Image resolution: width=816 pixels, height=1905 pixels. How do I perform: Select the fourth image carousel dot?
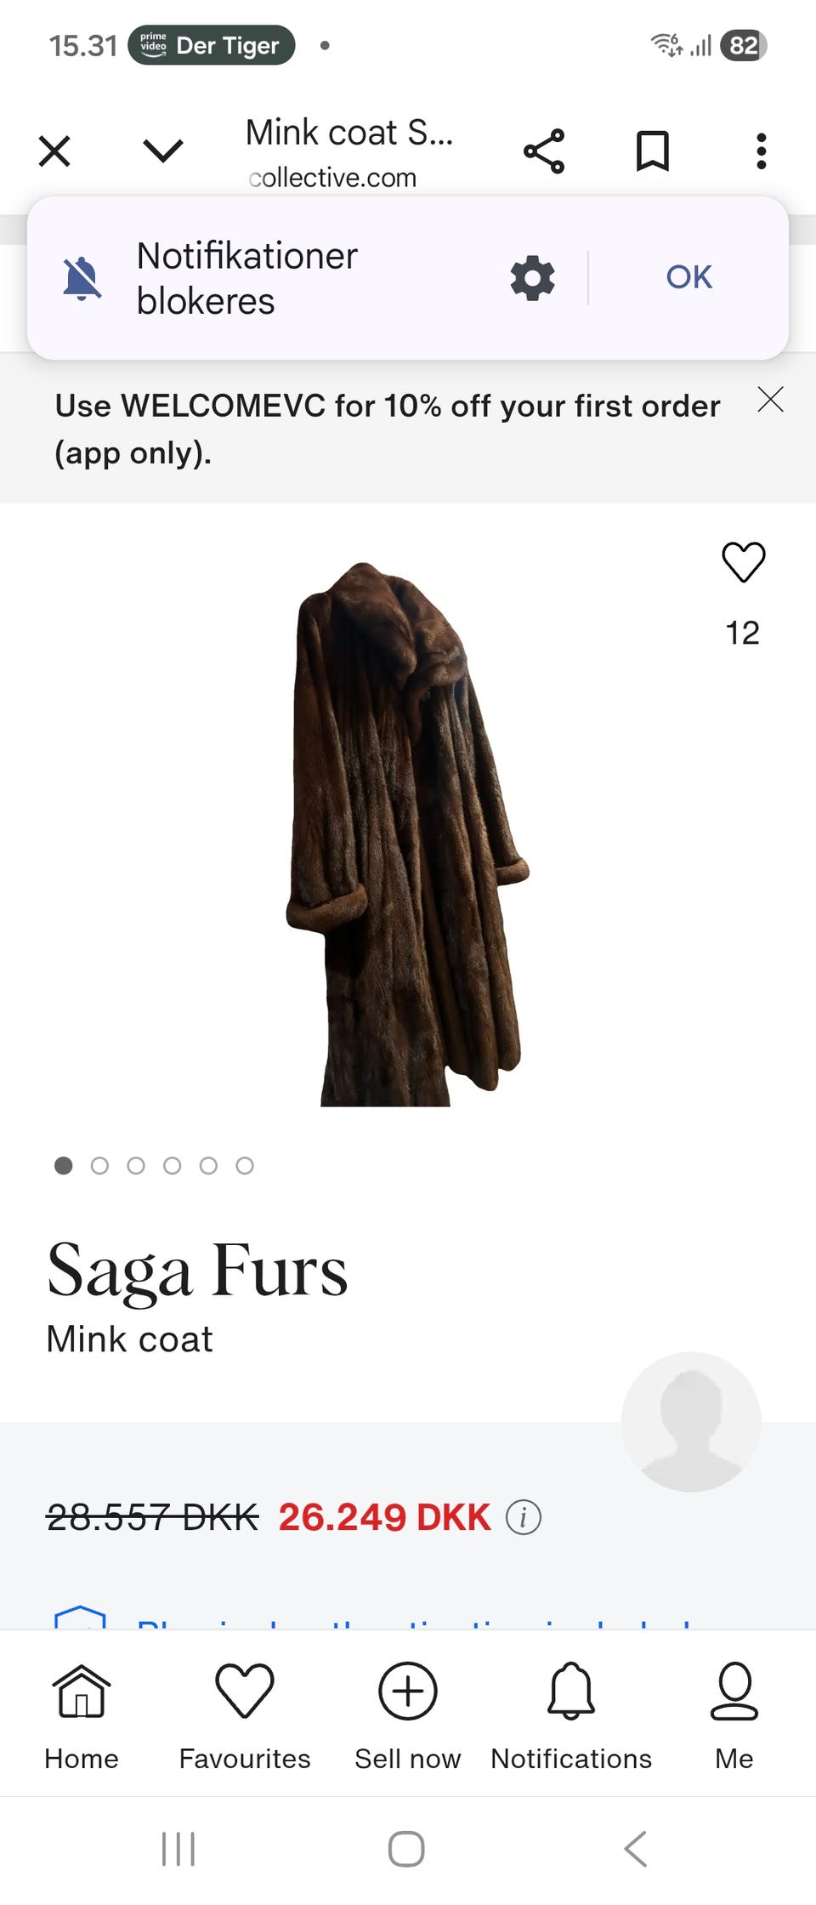point(173,1166)
